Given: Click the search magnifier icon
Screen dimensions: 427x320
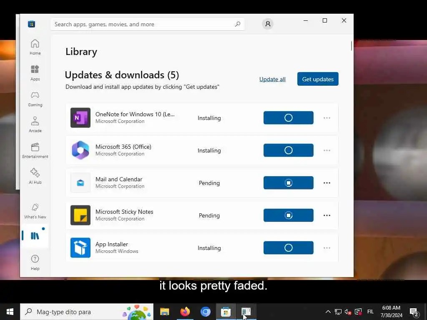Looking at the screenshot, I should (x=237, y=24).
